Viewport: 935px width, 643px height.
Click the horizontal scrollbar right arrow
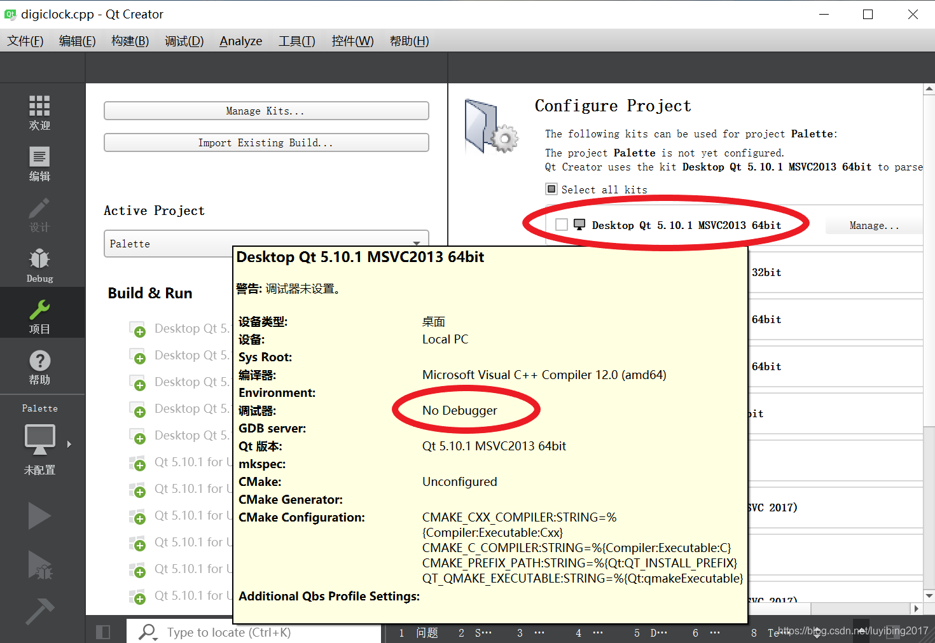[917, 609]
